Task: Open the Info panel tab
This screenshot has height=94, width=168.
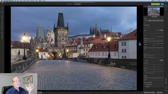Action: pyautogui.click(x=153, y=6)
